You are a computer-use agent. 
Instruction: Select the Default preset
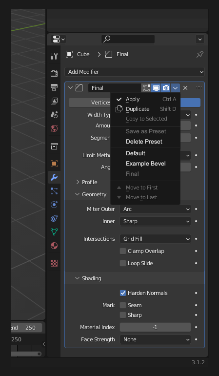point(136,153)
